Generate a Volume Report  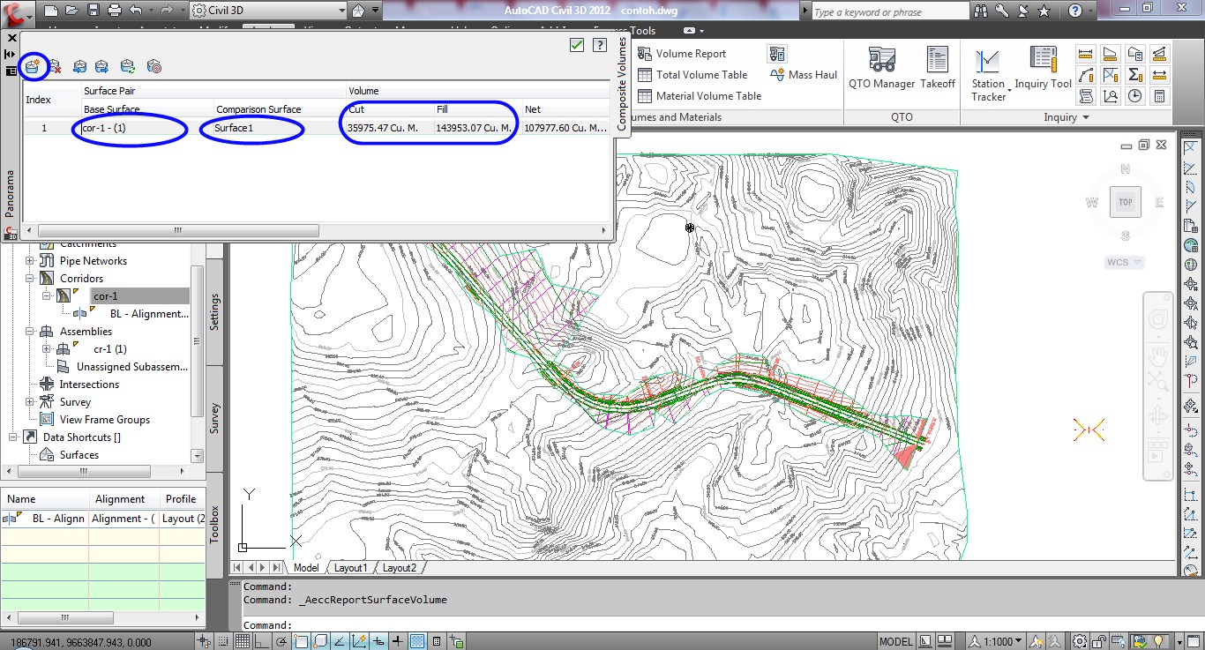point(681,54)
